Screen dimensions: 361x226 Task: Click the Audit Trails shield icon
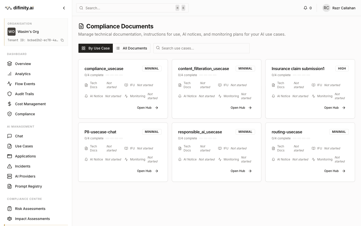(x=10, y=94)
